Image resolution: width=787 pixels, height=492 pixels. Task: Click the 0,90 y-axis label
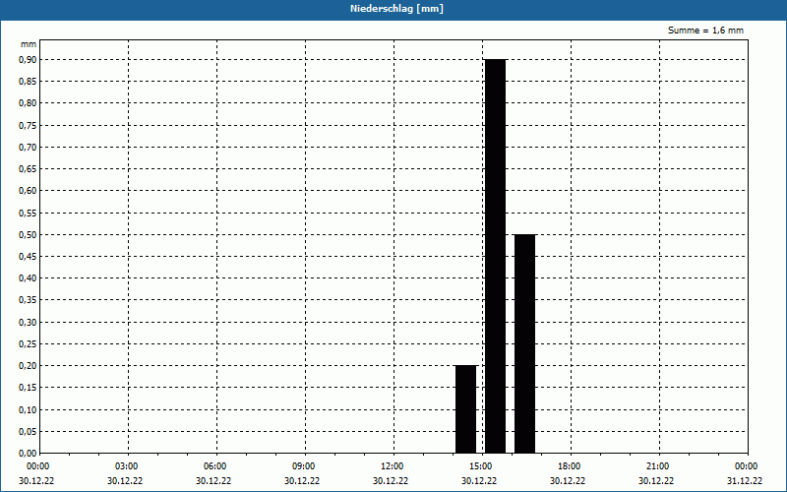pos(28,60)
